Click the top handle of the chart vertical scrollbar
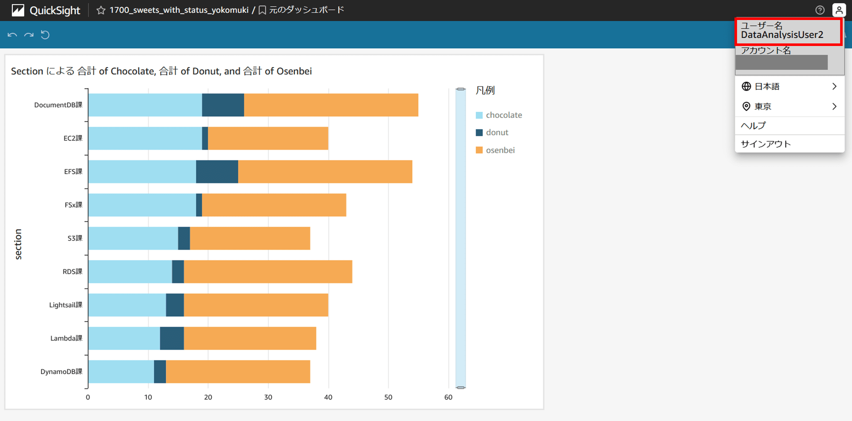The height and width of the screenshot is (421, 852). pyautogui.click(x=461, y=89)
